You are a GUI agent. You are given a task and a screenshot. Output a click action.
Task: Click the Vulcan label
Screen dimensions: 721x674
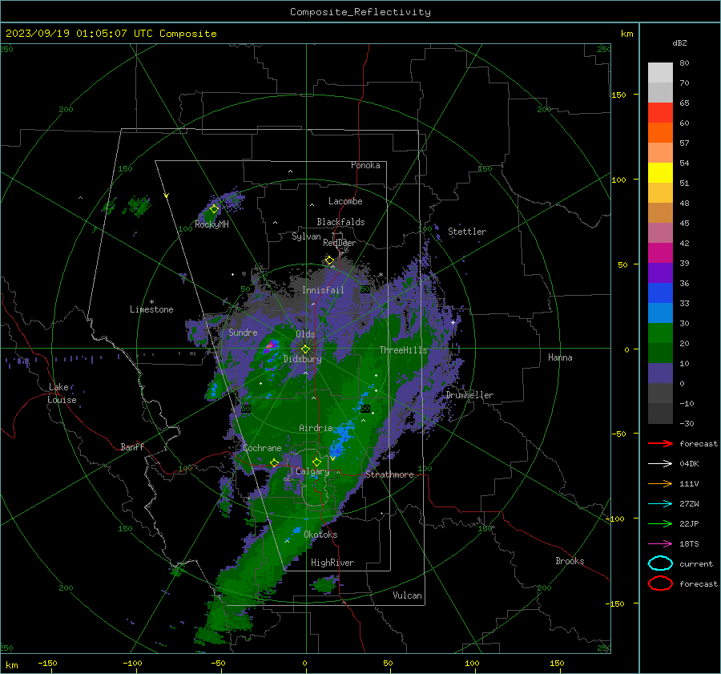coord(407,595)
